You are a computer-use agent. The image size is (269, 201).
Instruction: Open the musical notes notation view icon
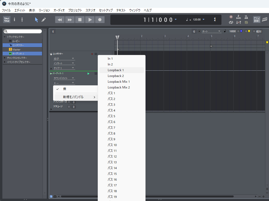click(x=264, y=20)
